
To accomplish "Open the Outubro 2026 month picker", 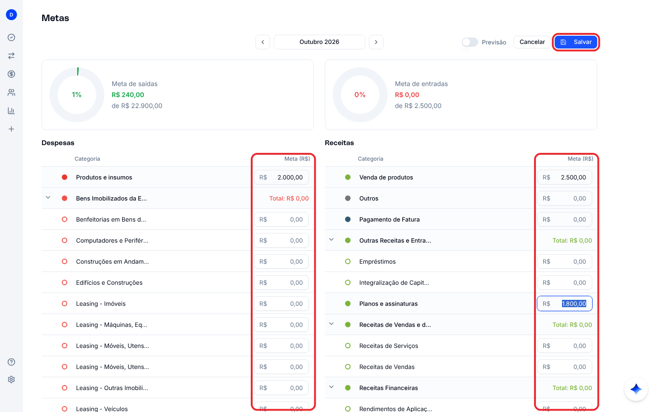I will [x=319, y=42].
